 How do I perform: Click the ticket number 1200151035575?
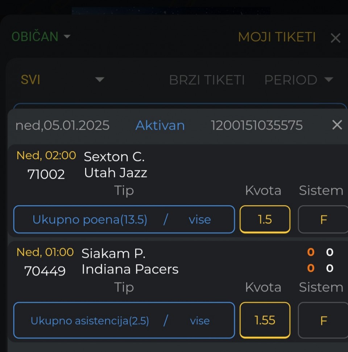coord(257,125)
